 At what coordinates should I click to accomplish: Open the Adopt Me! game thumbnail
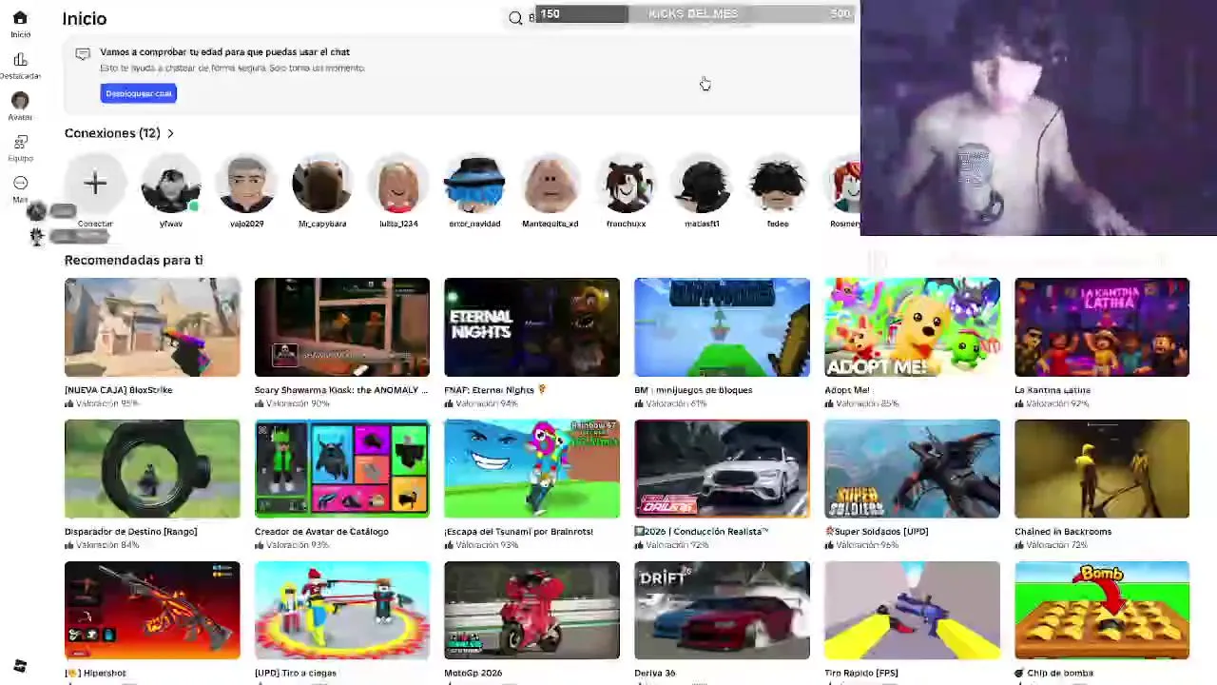[x=912, y=327]
